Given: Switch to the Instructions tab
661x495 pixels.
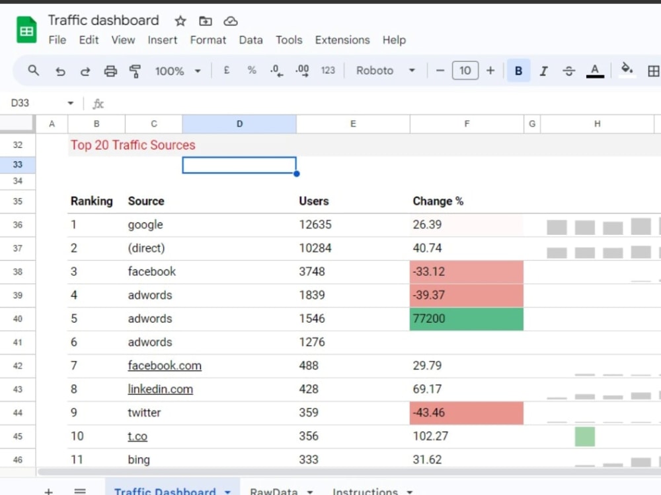Looking at the screenshot, I should (x=365, y=491).
